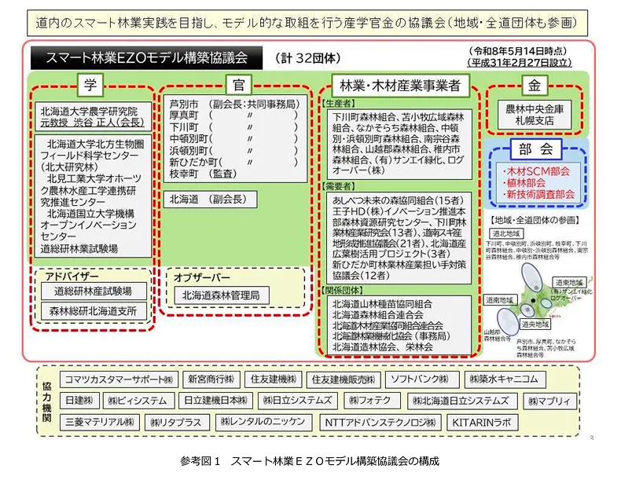Click the 道総研林業試験場 text line
The image size is (621, 480).
pyautogui.click(x=79, y=249)
